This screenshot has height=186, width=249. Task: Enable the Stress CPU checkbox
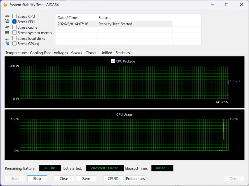(14, 16)
